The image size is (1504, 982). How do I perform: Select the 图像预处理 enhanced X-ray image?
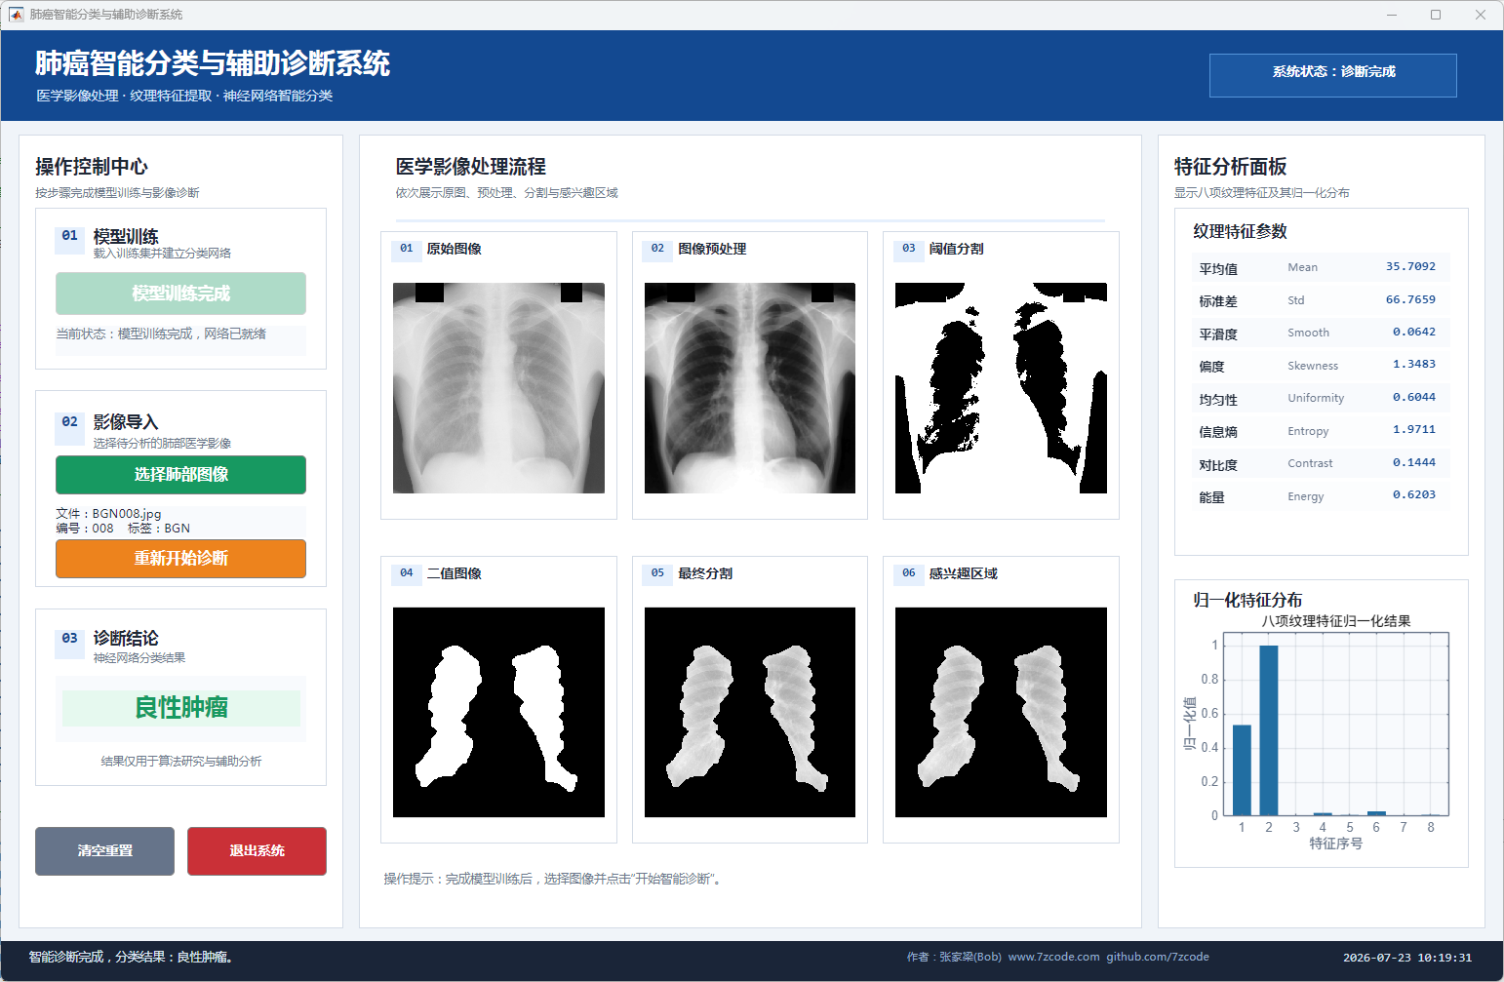750,388
